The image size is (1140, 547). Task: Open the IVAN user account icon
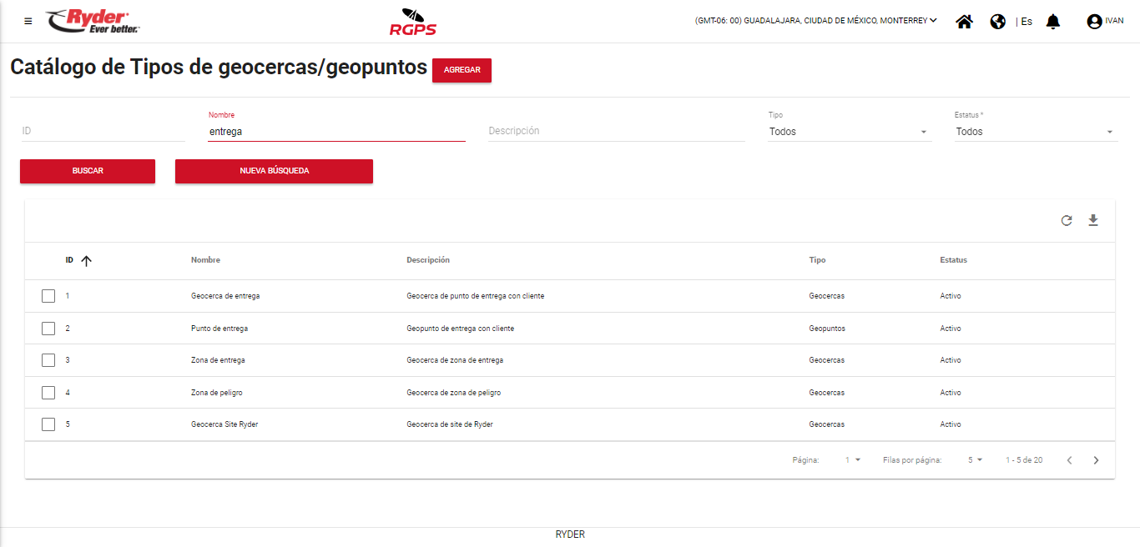[x=1094, y=22]
